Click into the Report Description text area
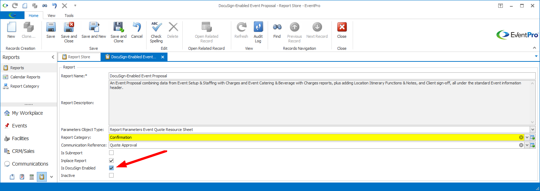540x191 pixels. (x=319, y=103)
